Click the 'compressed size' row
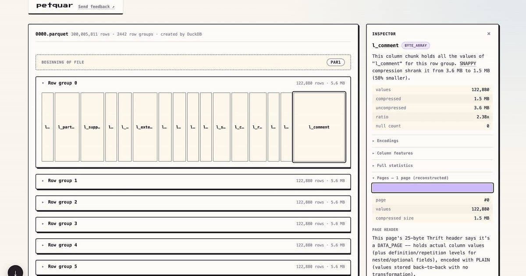 coord(432,218)
